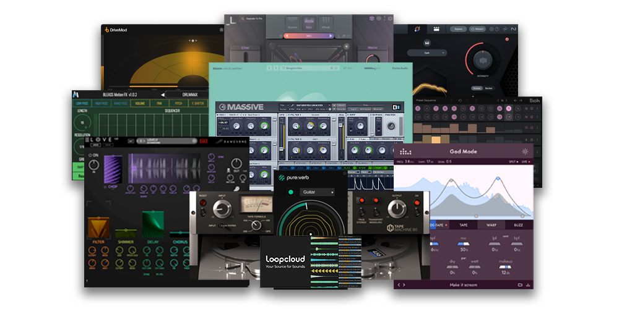This screenshot has width=619, height=309.
Task: Click the INTENSITY knob
Action: (x=483, y=61)
